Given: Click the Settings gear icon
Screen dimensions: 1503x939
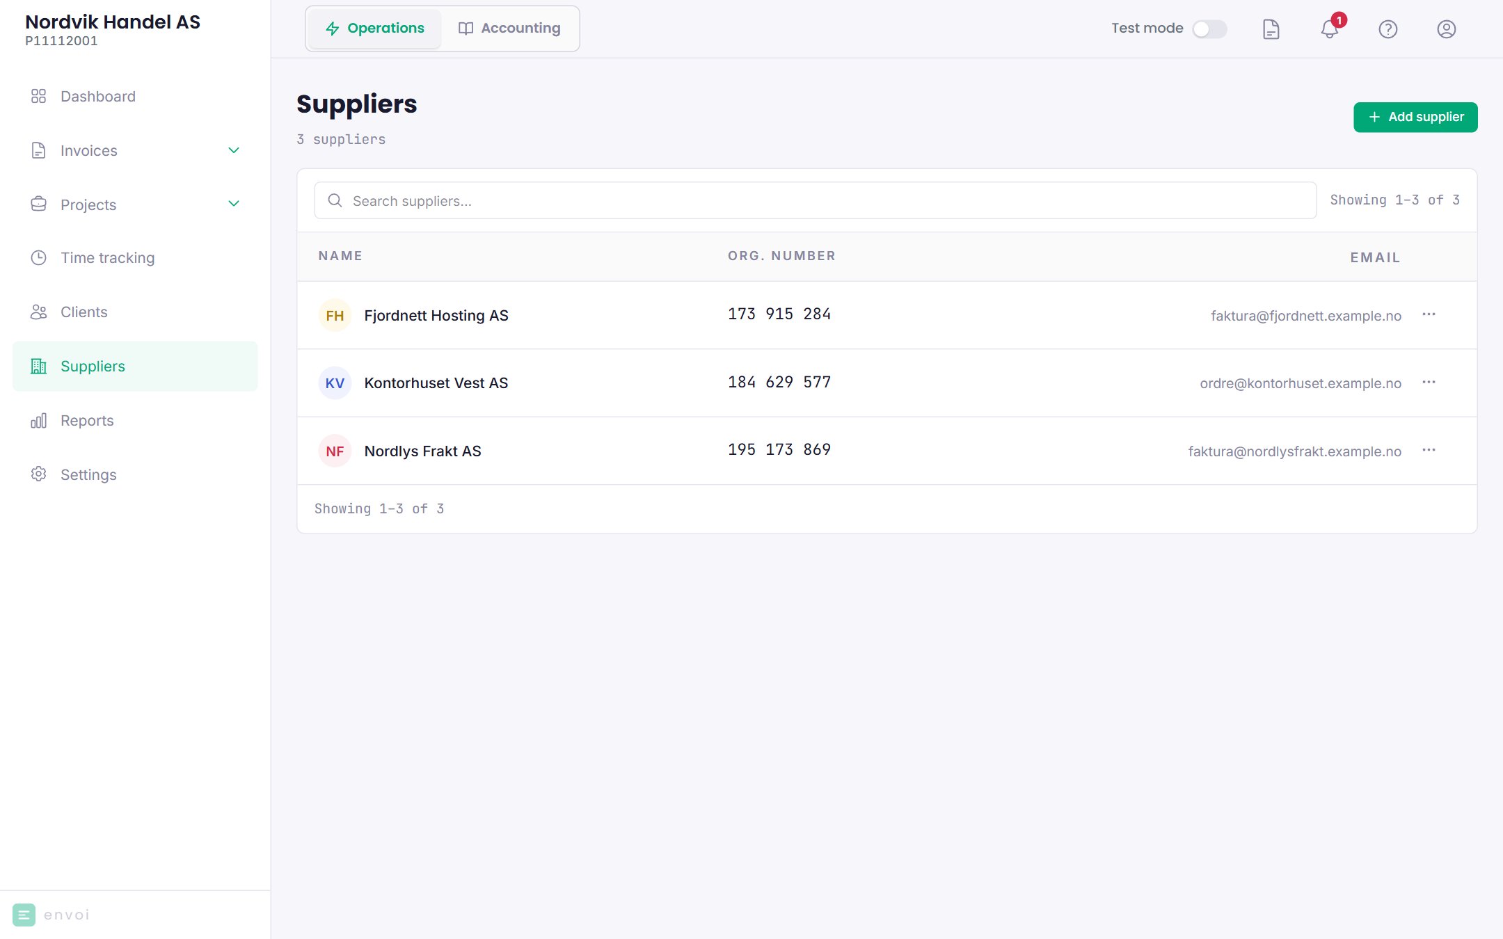Looking at the screenshot, I should pos(38,474).
